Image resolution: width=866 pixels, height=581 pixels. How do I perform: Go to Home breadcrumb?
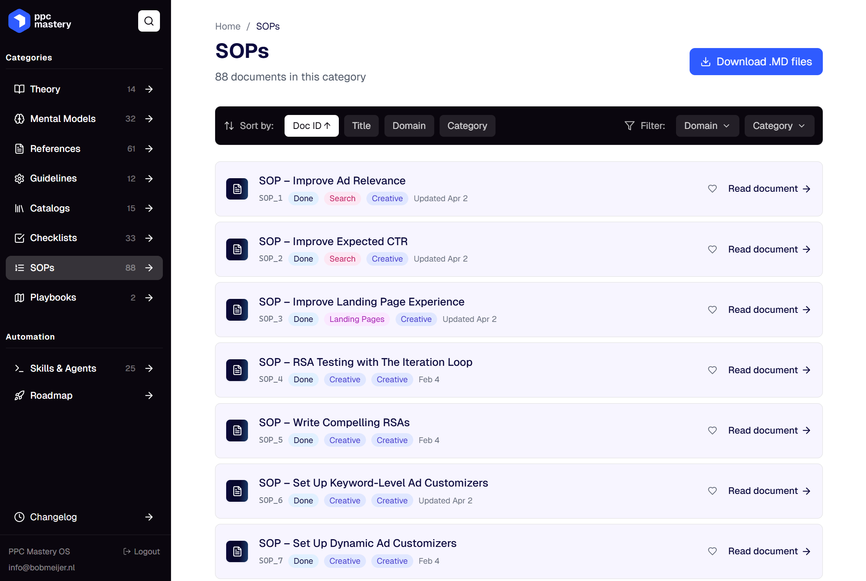[x=228, y=26]
